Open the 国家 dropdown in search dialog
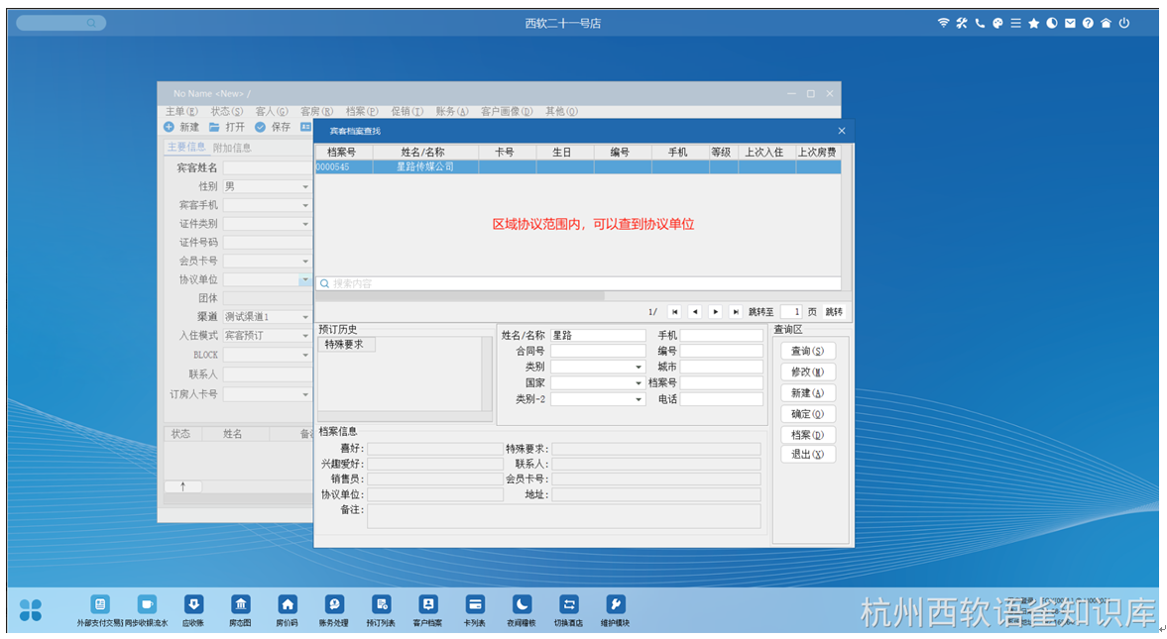 638,383
